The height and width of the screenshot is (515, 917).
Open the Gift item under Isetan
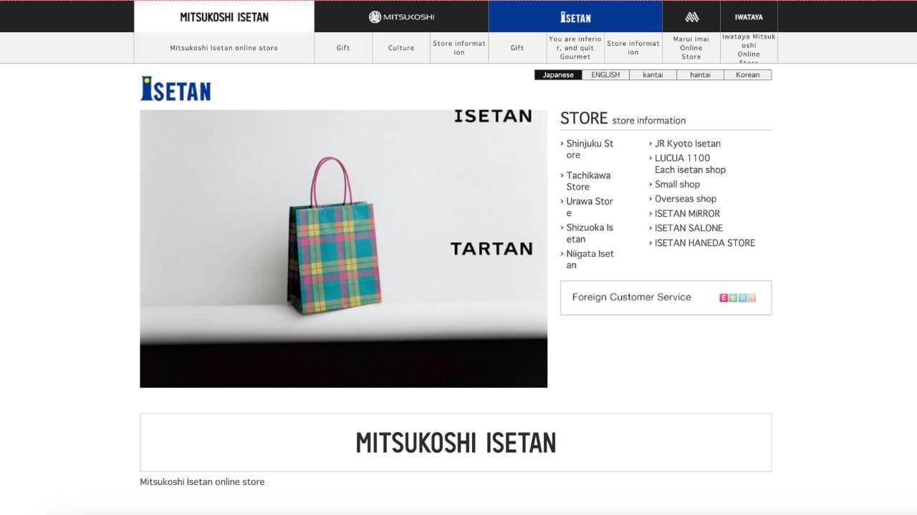pos(517,48)
